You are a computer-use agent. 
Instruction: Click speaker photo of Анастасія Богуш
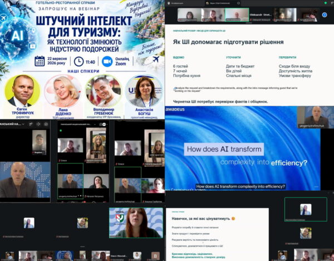(144, 91)
